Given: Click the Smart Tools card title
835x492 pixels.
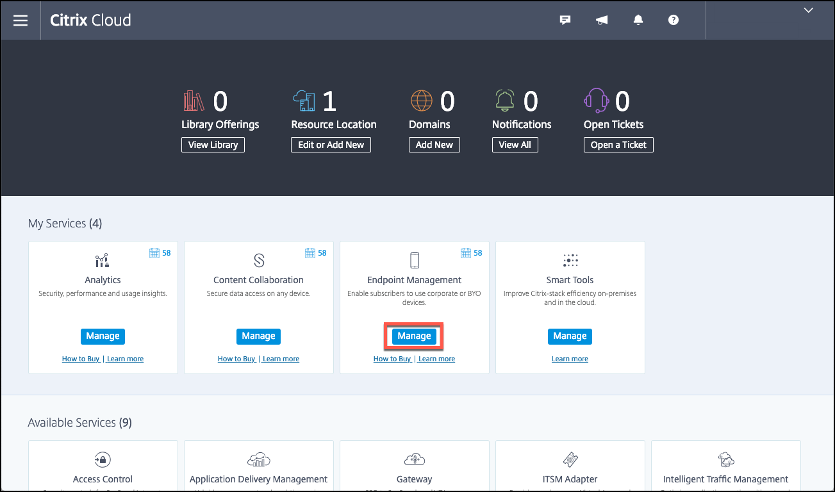Looking at the screenshot, I should 570,280.
